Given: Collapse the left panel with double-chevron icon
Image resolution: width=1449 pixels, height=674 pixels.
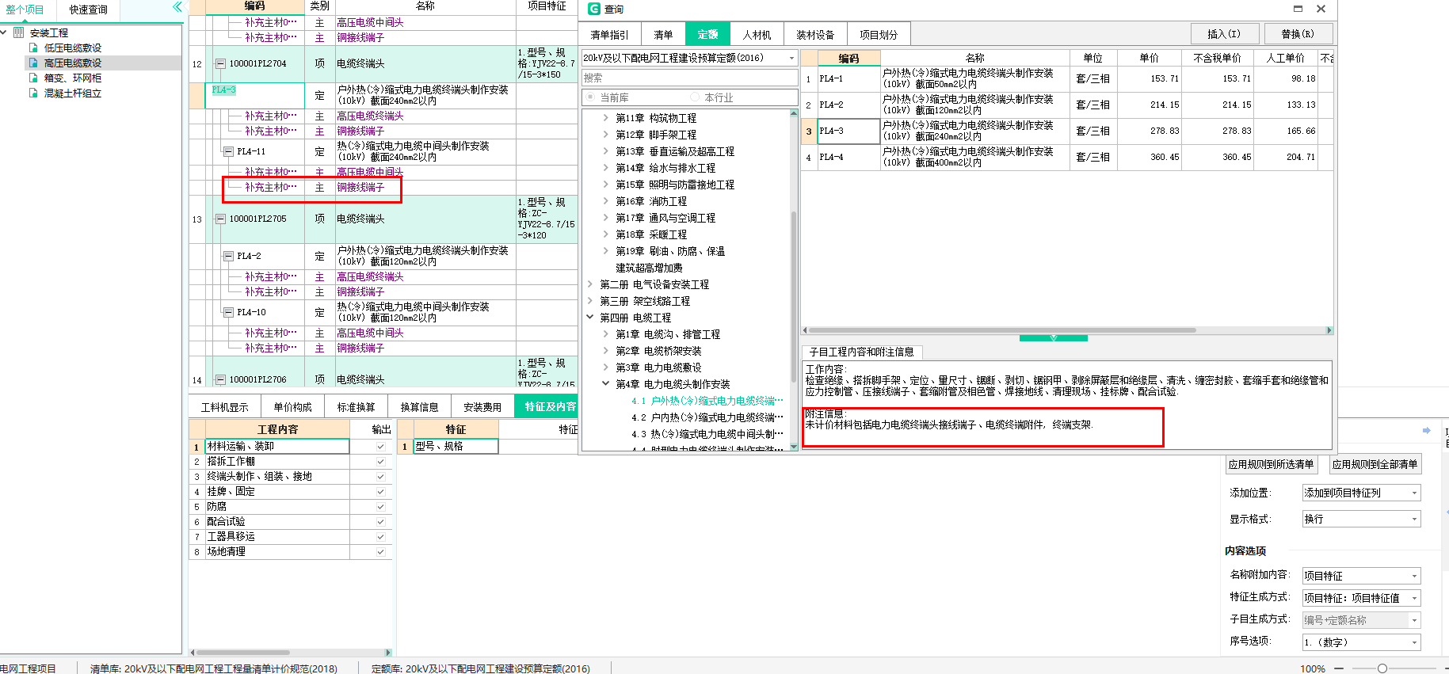Looking at the screenshot, I should (177, 7).
